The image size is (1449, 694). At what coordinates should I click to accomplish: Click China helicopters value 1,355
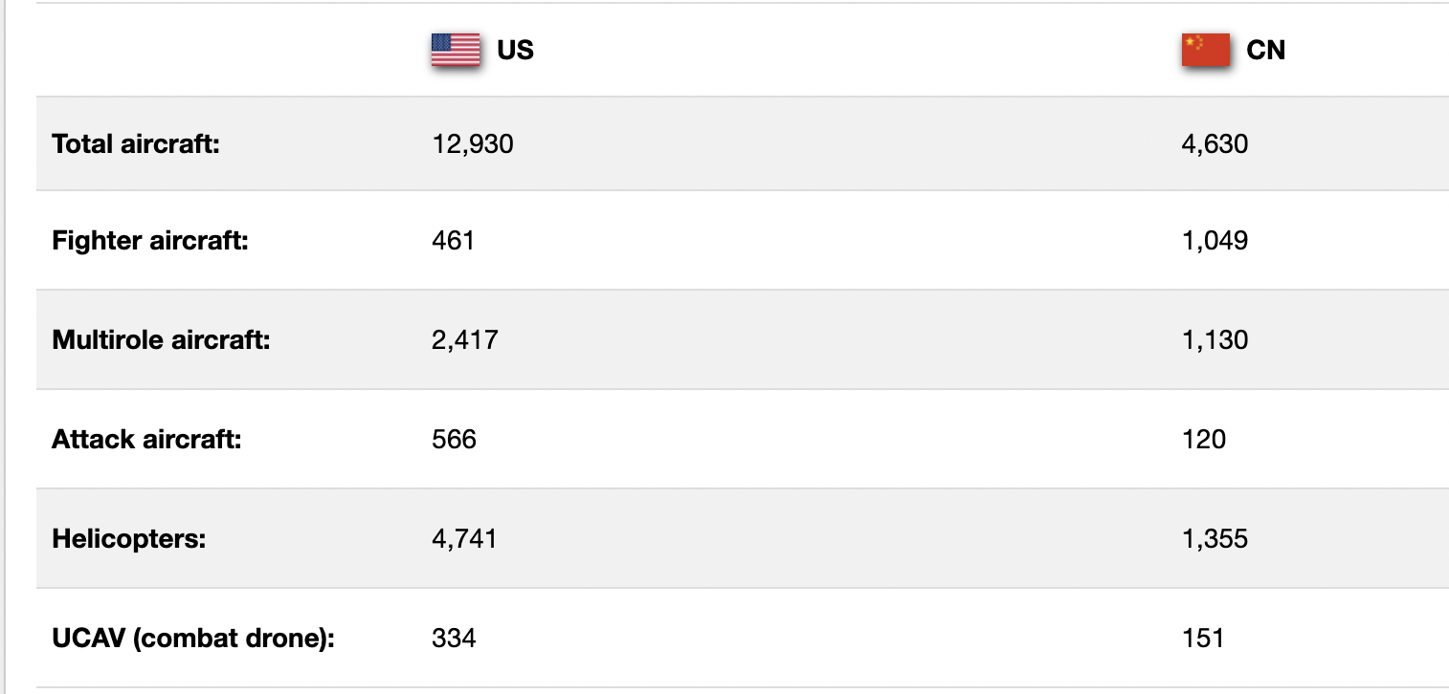[x=1215, y=539]
